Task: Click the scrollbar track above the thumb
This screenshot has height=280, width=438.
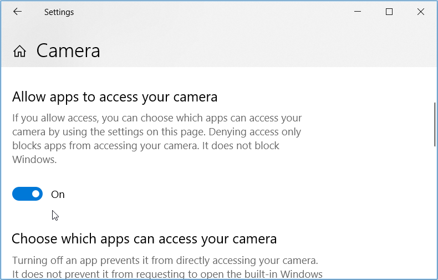Action: (x=434, y=83)
